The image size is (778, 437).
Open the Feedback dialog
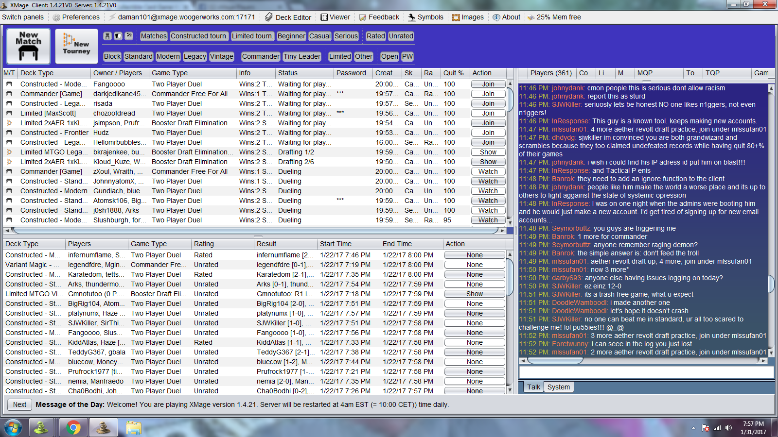point(379,17)
